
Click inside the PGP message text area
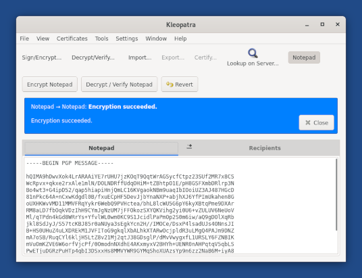181,206
